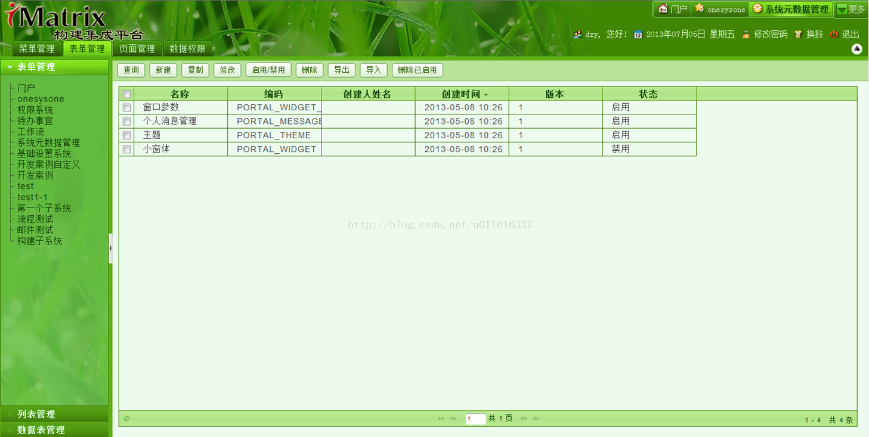Collapse header with the up-arrow icon

(x=856, y=49)
